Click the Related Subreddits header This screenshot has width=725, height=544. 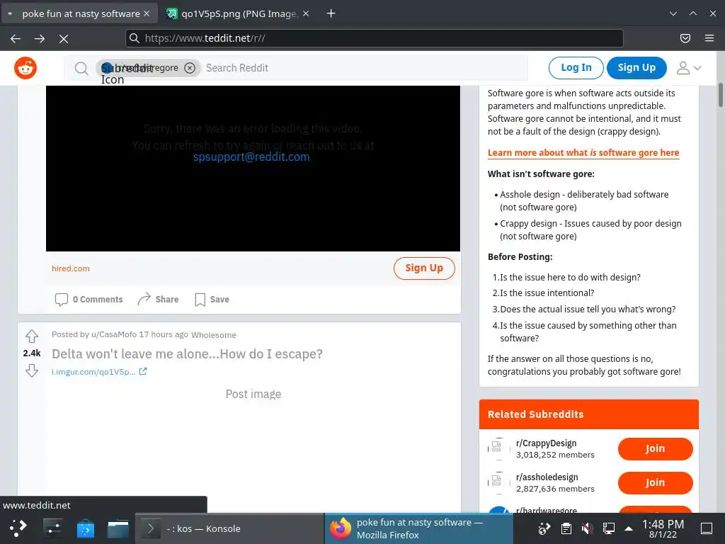[588, 414]
